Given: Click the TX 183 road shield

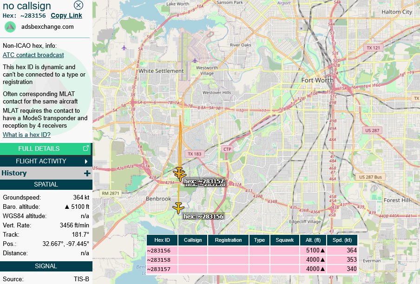Looking at the screenshot, I should pos(195,154).
